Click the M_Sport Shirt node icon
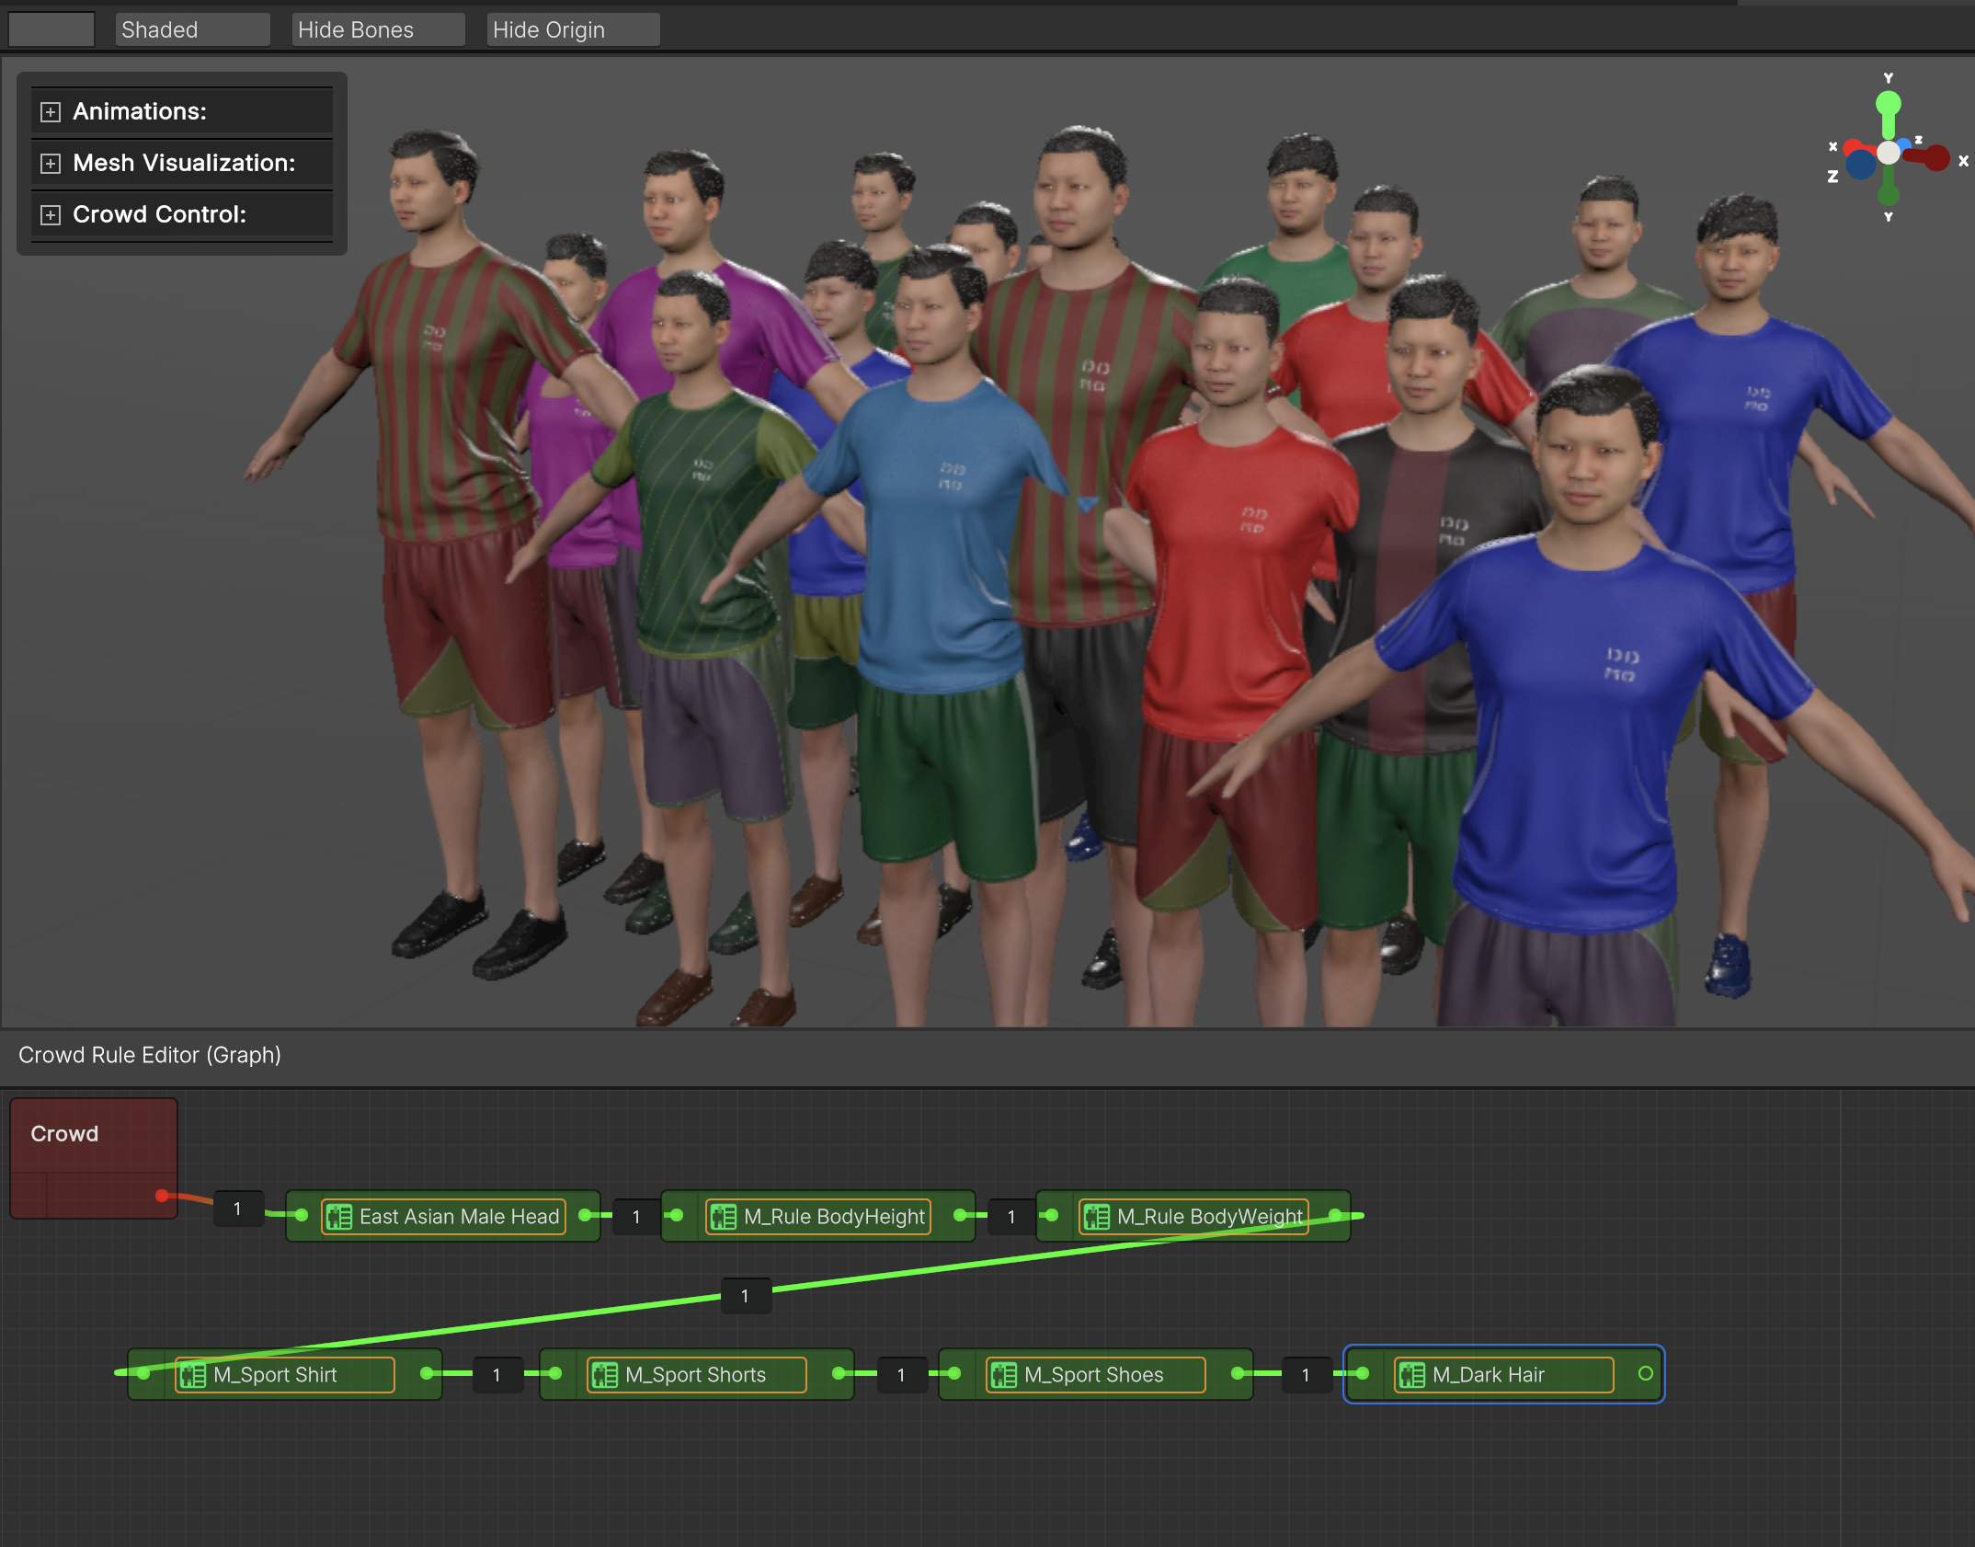The width and height of the screenshot is (1975, 1547). click(193, 1375)
